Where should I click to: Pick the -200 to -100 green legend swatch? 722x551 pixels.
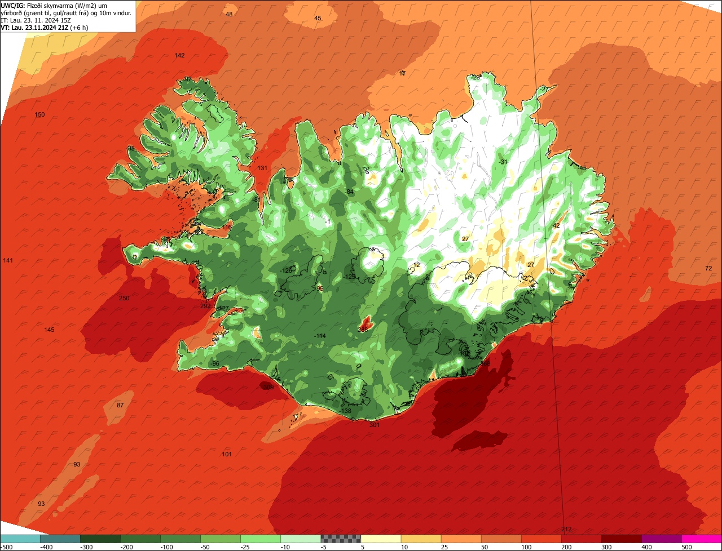[140, 539]
